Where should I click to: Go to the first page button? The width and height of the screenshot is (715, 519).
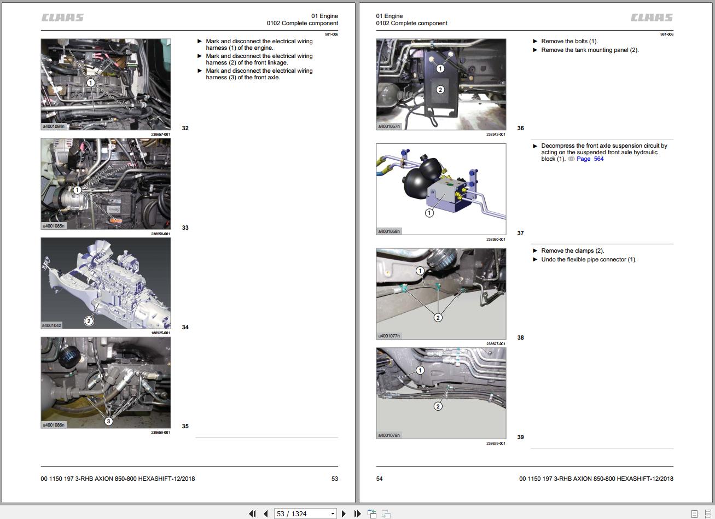(252, 514)
